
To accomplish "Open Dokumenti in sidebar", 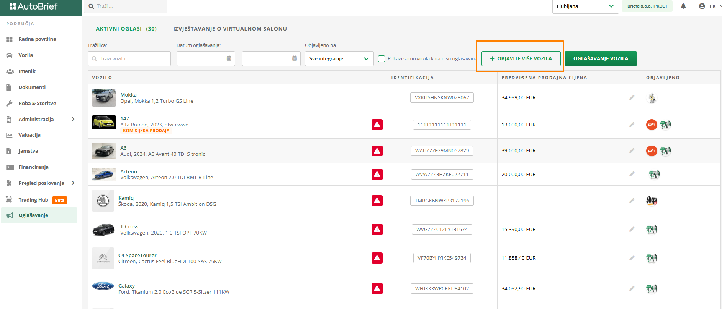I will coord(32,87).
